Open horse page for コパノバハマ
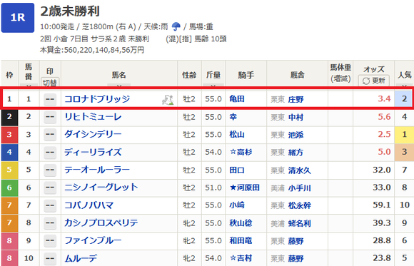The height and width of the screenshot is (266, 414). [x=89, y=205]
